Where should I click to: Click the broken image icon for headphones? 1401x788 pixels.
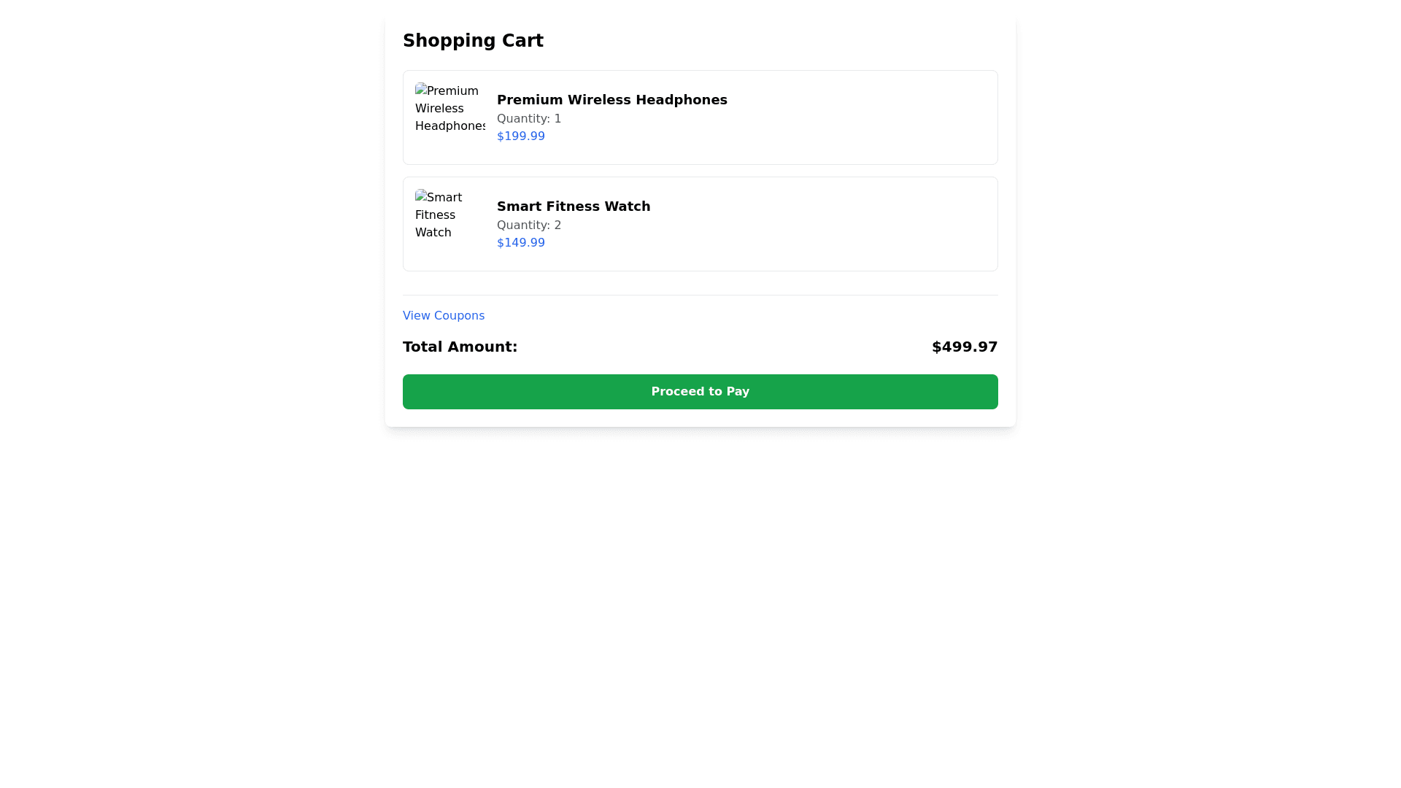tap(420, 89)
